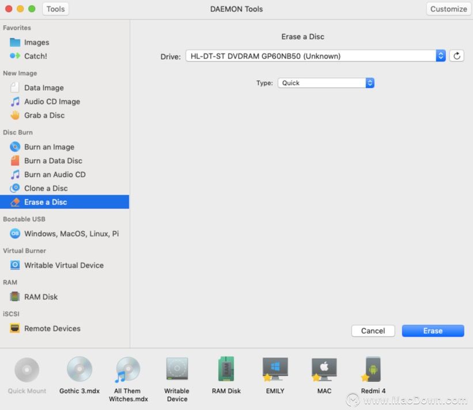Select the Grab a Disc label
Viewport: 473px width, 410px height.
click(44, 115)
